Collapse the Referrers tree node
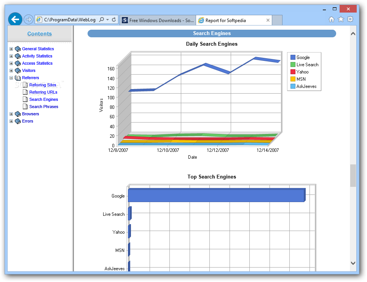The width and height of the screenshot is (367, 282). 11,78
